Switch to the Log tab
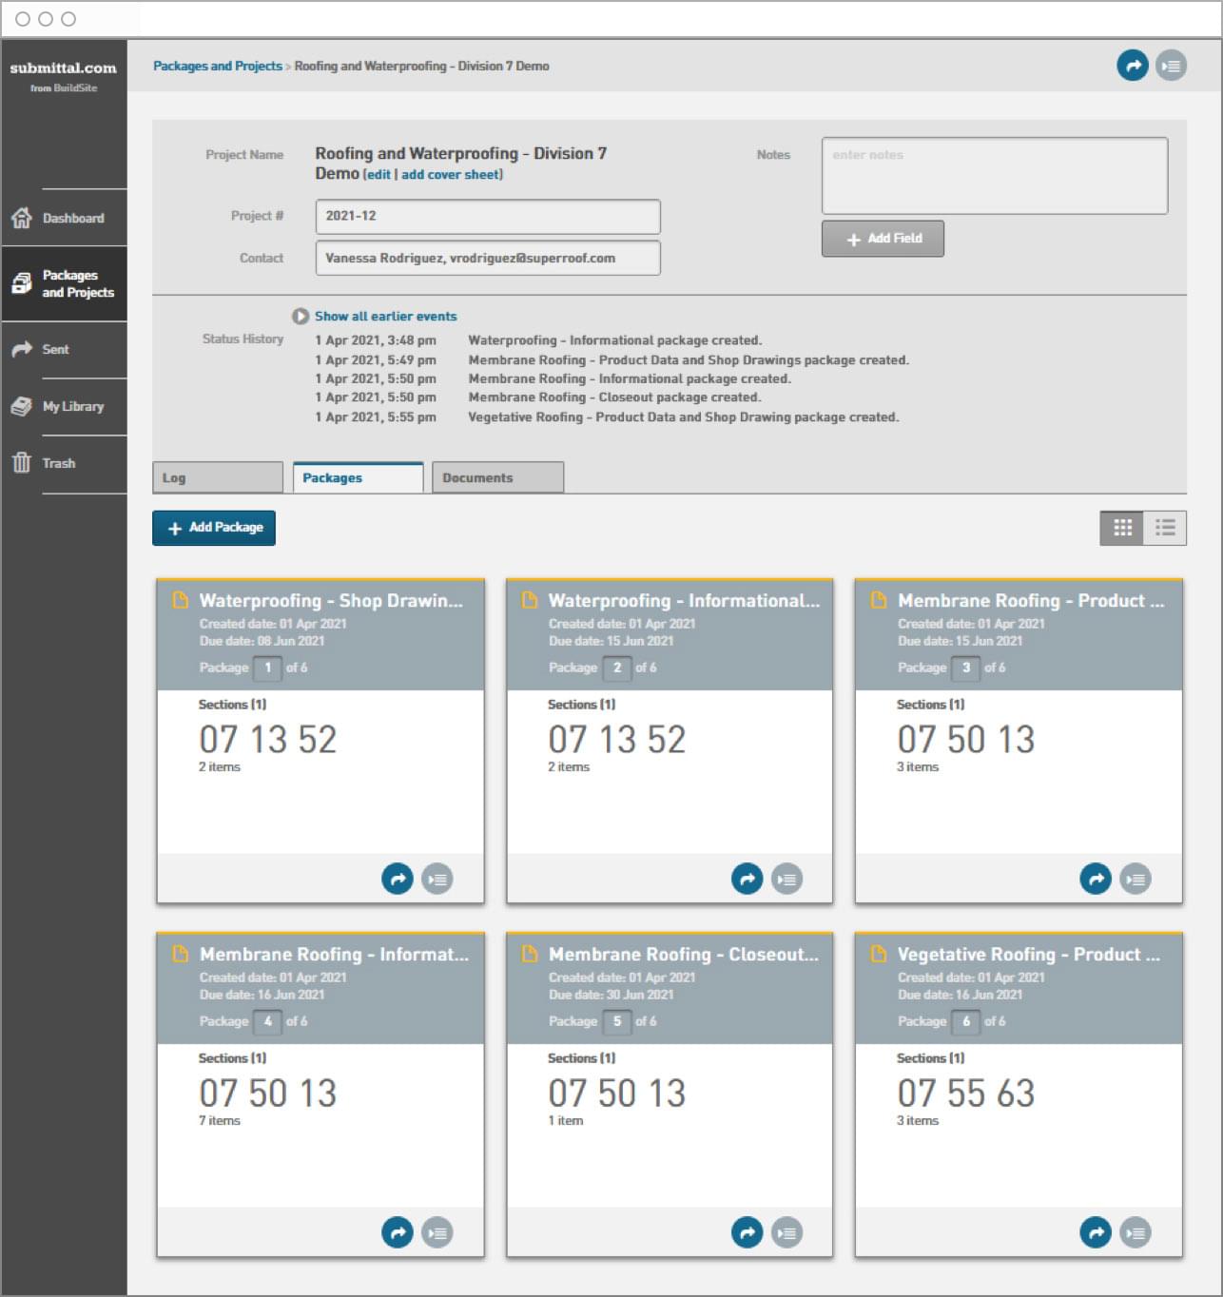1223x1297 pixels. point(218,477)
